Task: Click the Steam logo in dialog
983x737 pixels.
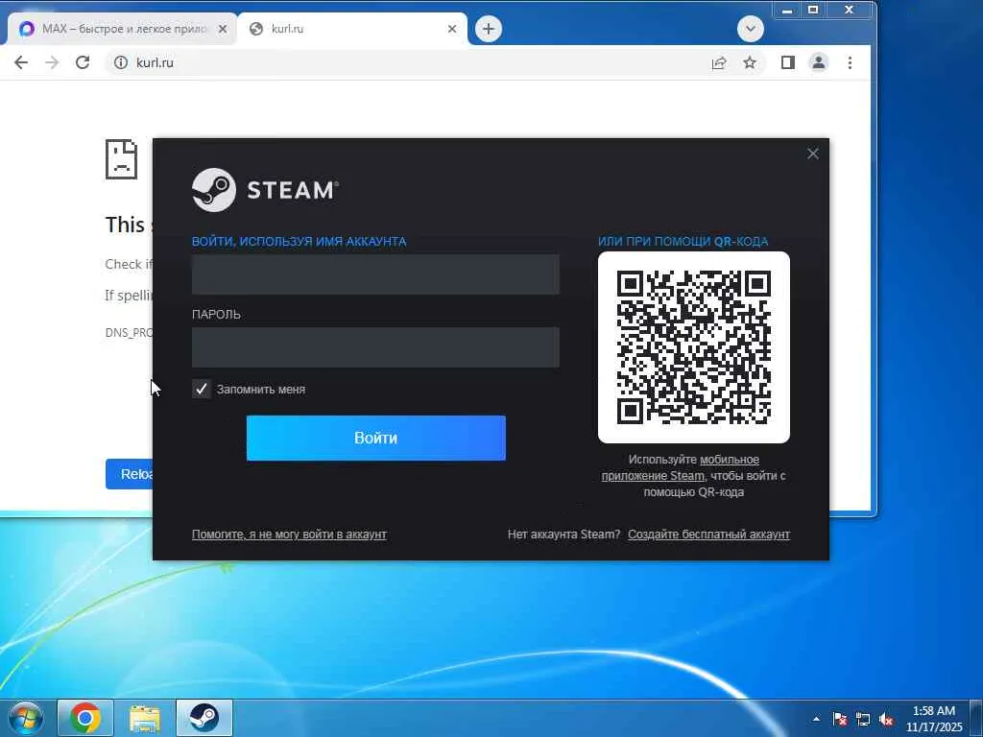Action: click(x=265, y=190)
